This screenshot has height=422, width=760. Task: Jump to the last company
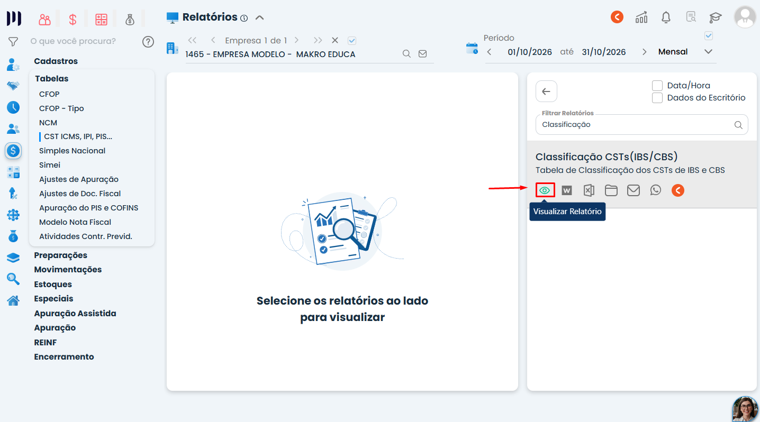click(x=318, y=40)
